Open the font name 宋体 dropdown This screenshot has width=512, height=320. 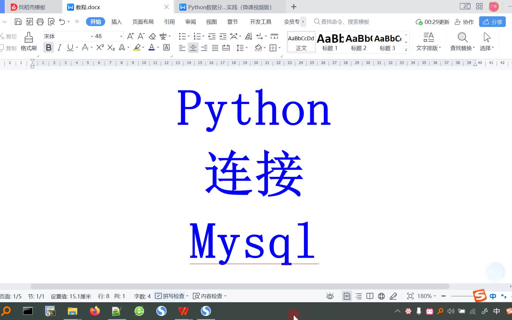(x=92, y=36)
